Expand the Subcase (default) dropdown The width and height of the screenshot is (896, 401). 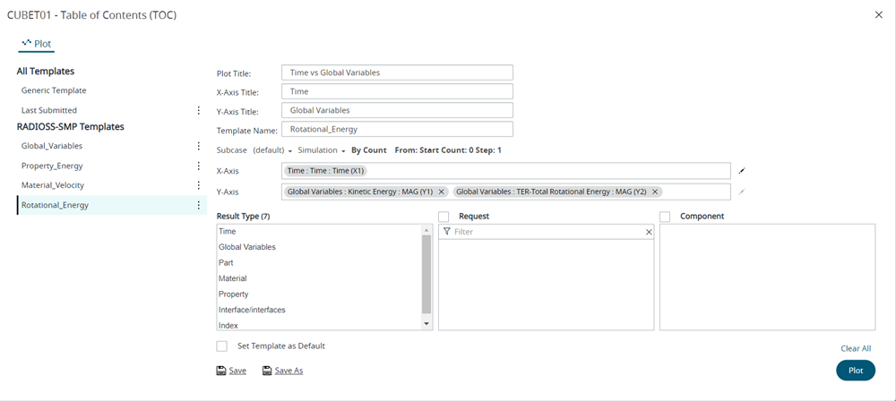pos(272,150)
